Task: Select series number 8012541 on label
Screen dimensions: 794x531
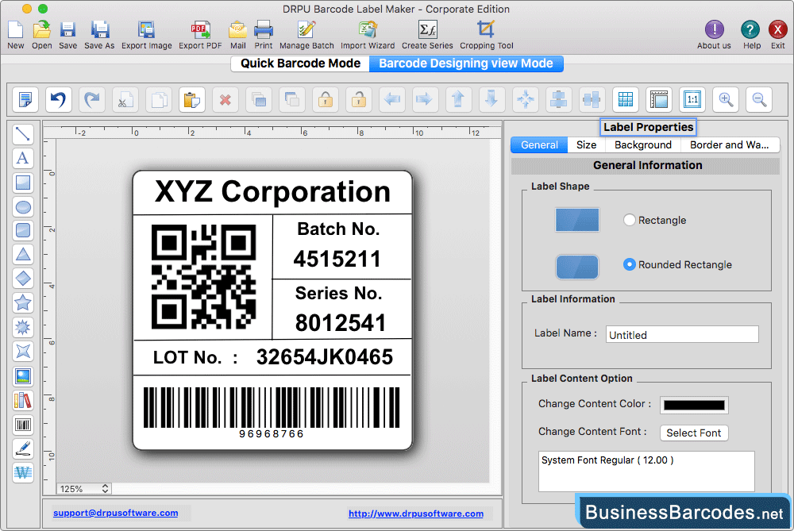Action: [x=341, y=323]
